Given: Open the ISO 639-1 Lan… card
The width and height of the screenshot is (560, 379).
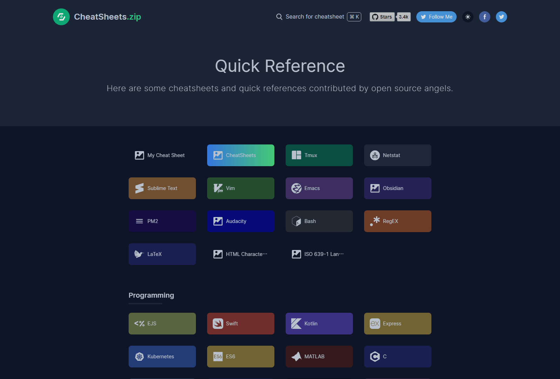Looking at the screenshot, I should pyautogui.click(x=319, y=254).
